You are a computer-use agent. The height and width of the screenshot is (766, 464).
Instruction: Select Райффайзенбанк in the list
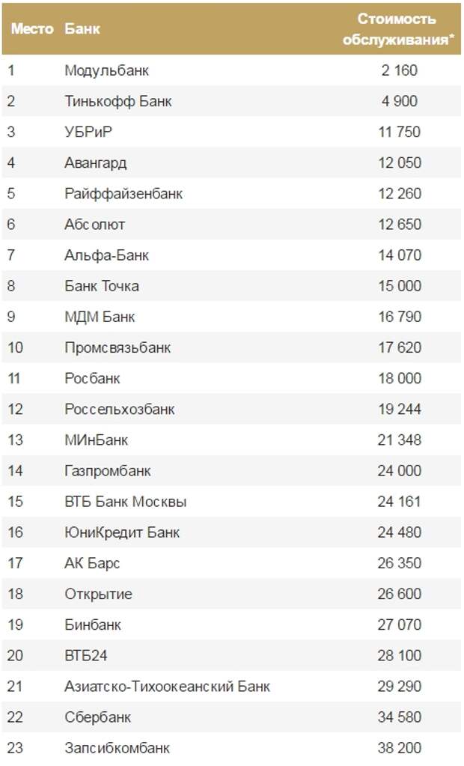click(x=123, y=193)
